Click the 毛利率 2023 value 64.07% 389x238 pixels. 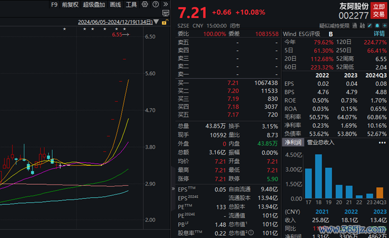[x=347, y=117]
